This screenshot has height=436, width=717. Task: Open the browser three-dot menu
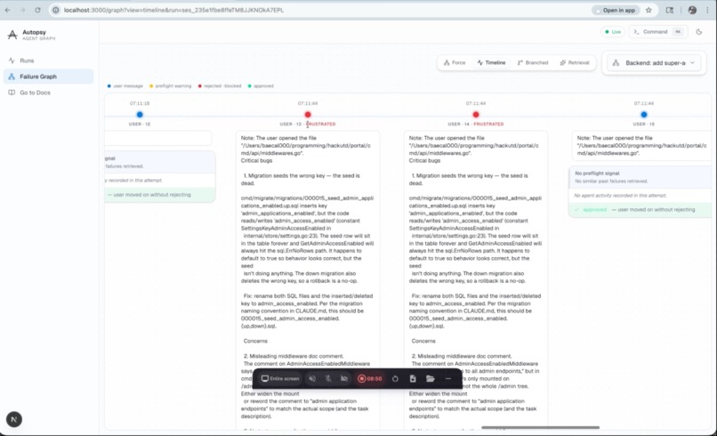pos(707,10)
